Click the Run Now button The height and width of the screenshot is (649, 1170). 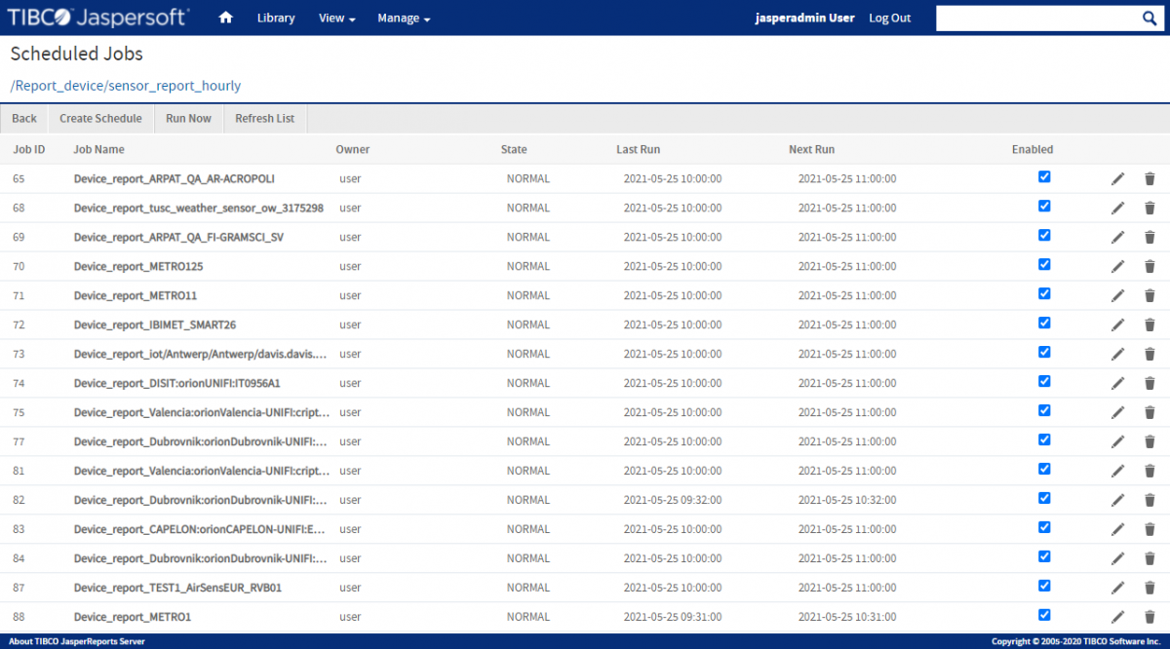pyautogui.click(x=188, y=119)
